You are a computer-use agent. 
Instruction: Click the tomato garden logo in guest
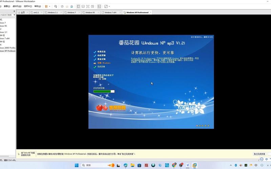point(111,108)
